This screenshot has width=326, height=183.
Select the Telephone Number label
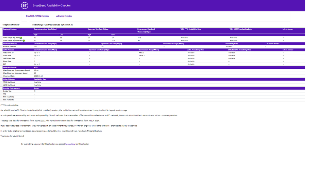point(11,25)
